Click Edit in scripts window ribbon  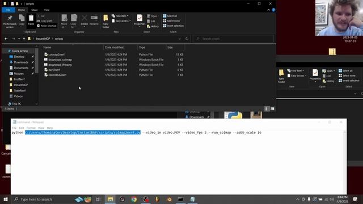tap(151, 22)
